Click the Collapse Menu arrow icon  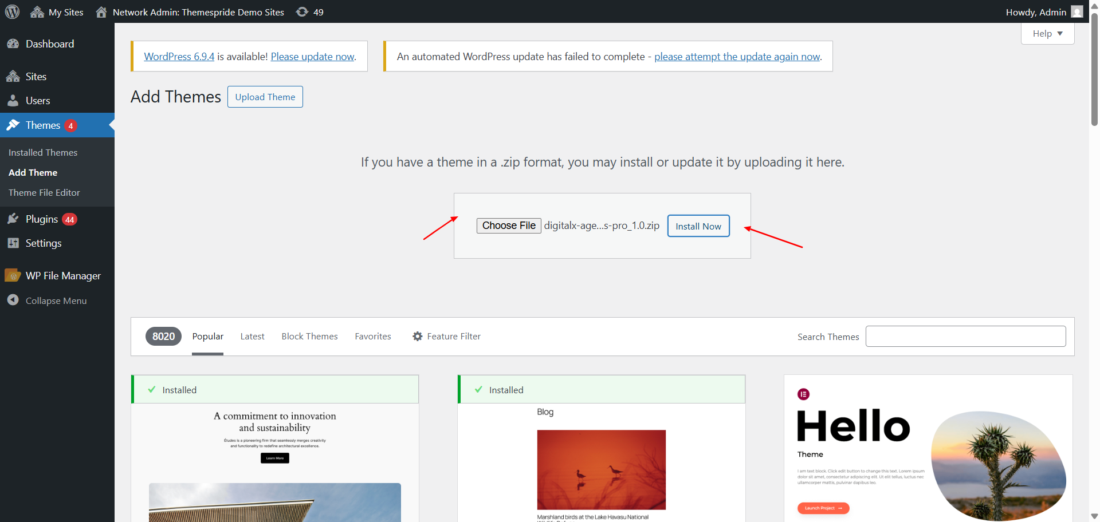13,300
